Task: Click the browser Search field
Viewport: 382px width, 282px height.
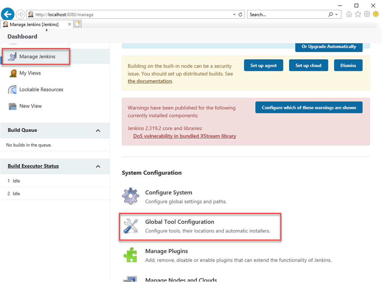Action: tap(288, 15)
